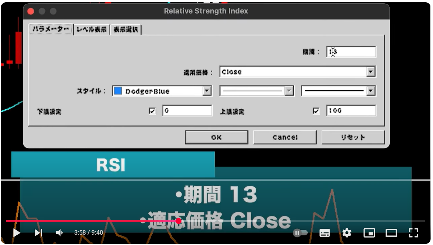433x245 pixels.
Task: Click the DodgerBlue color swatch
Action: click(118, 91)
